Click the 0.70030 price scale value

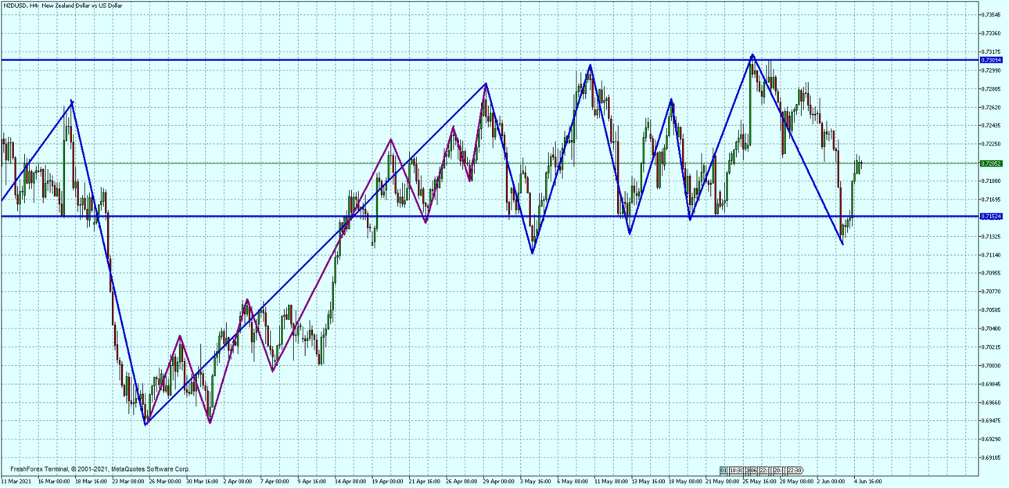pyautogui.click(x=991, y=365)
